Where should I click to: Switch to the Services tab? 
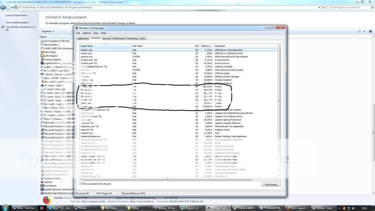(x=107, y=38)
